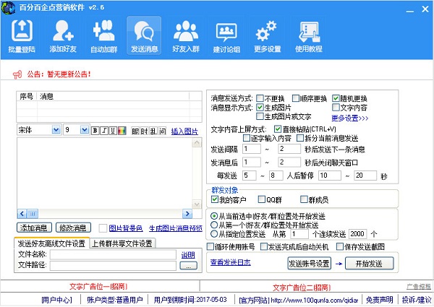This screenshot has height=307, width=434.
Task: Switch to 上传群共享文件设置 tab
Action: coord(122,243)
